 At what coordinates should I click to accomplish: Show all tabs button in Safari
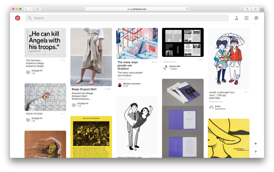point(255,9)
